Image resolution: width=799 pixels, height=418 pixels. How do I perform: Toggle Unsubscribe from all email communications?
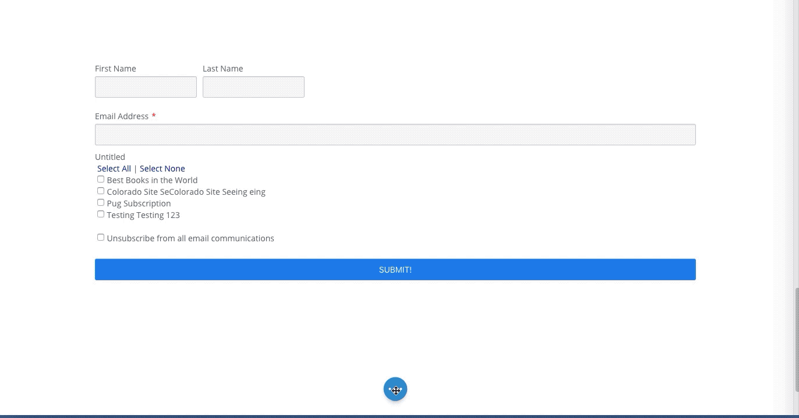101,237
